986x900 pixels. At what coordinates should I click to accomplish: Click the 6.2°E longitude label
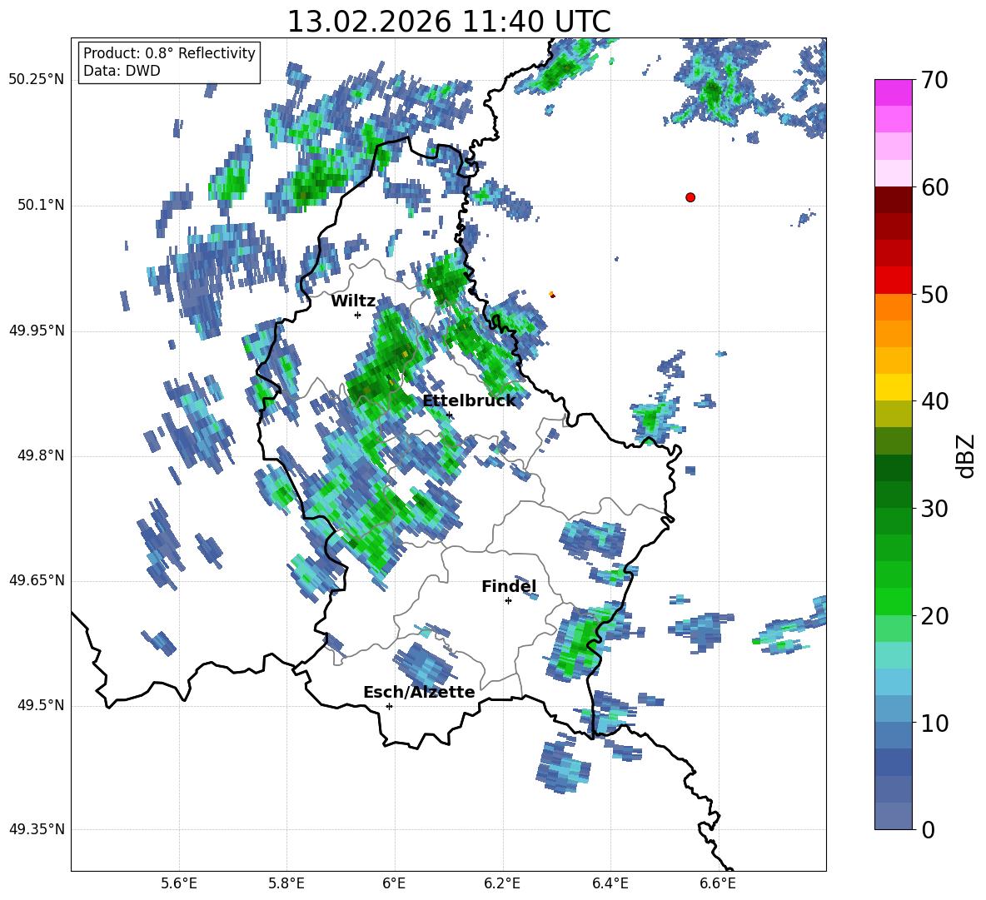[502, 883]
